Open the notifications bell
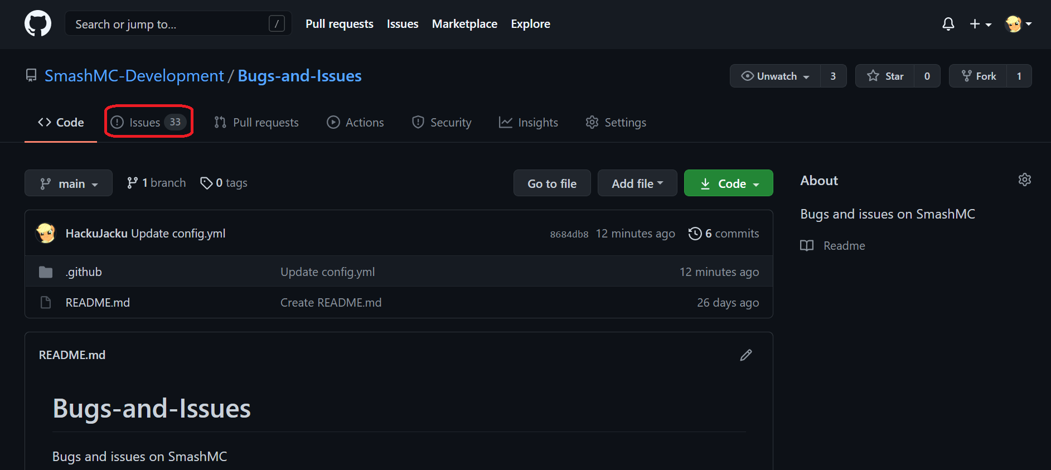Viewport: 1051px width, 470px height. (x=948, y=24)
